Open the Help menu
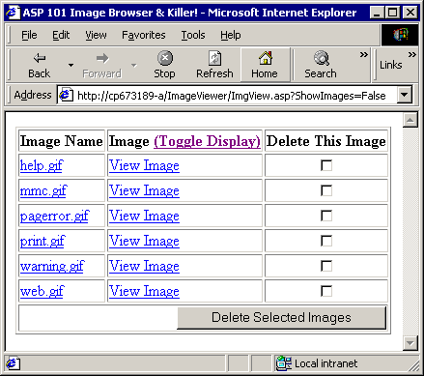 point(231,35)
